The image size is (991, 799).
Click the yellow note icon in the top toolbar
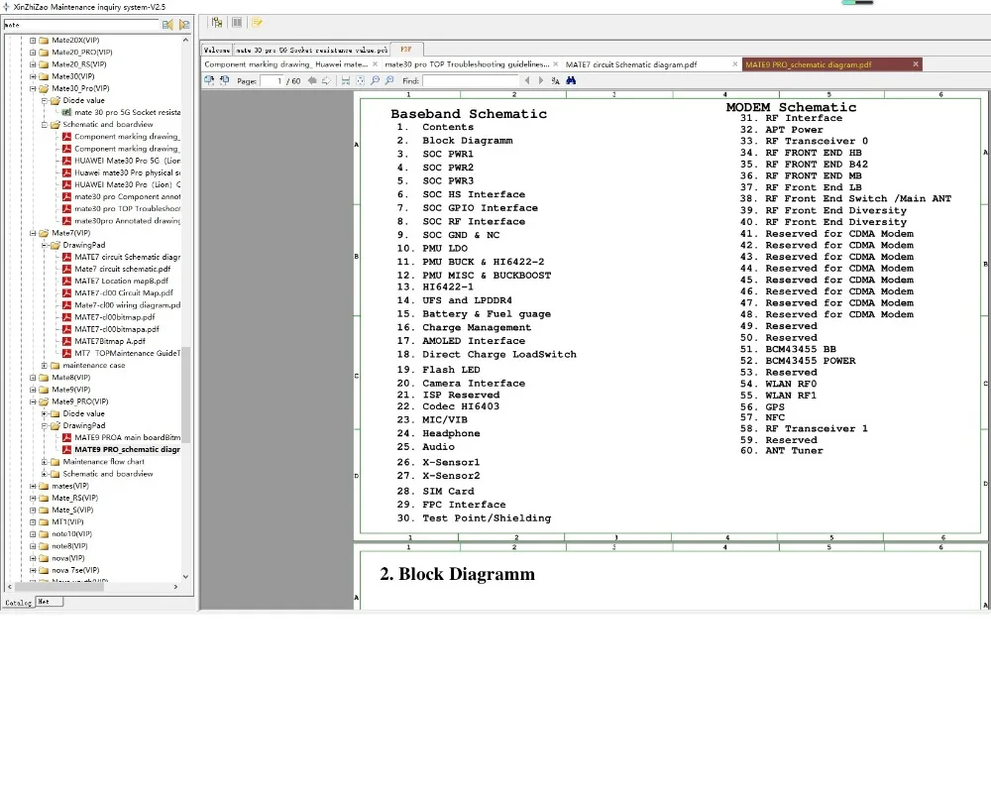tap(258, 23)
